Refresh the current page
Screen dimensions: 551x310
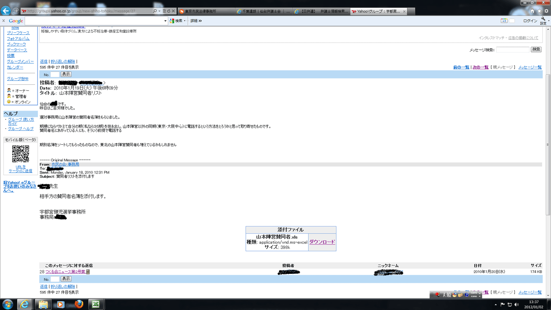click(x=169, y=11)
